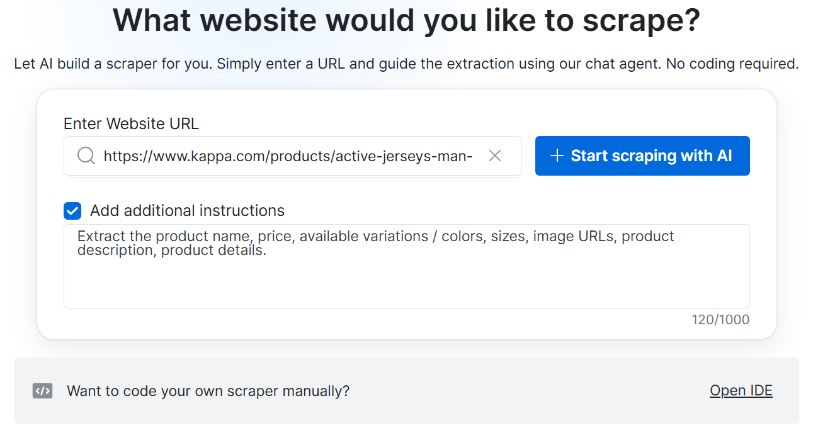This screenshot has width=813, height=430.
Task: Click the instruction text starting with Extract
Action: 376,243
